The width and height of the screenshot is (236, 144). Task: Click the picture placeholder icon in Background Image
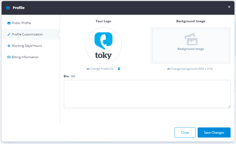[191, 39]
